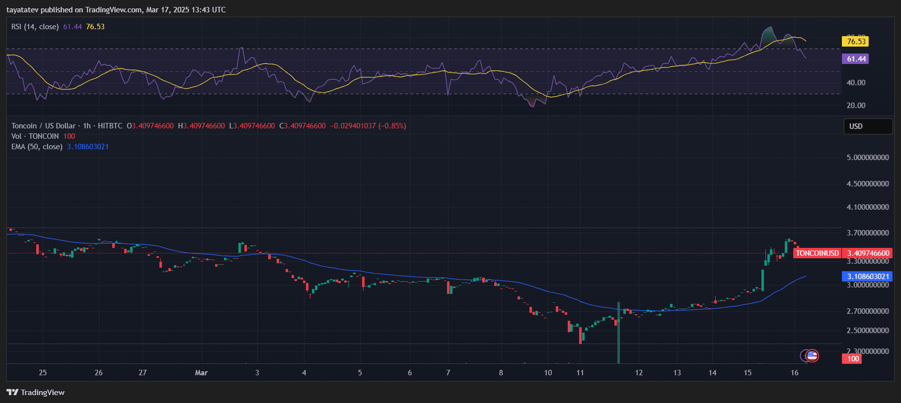Click the 8 date label on time axis
901x403 pixels.
pyautogui.click(x=501, y=373)
